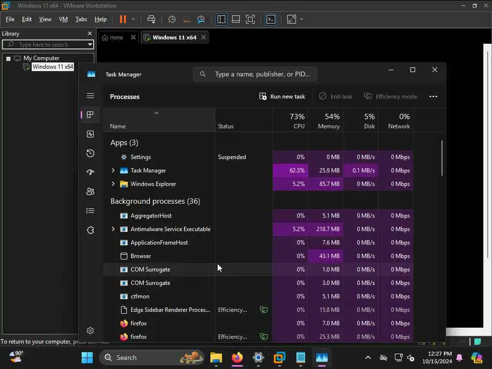Open VMware Edit menu
The height and width of the screenshot is (369, 492).
[27, 19]
